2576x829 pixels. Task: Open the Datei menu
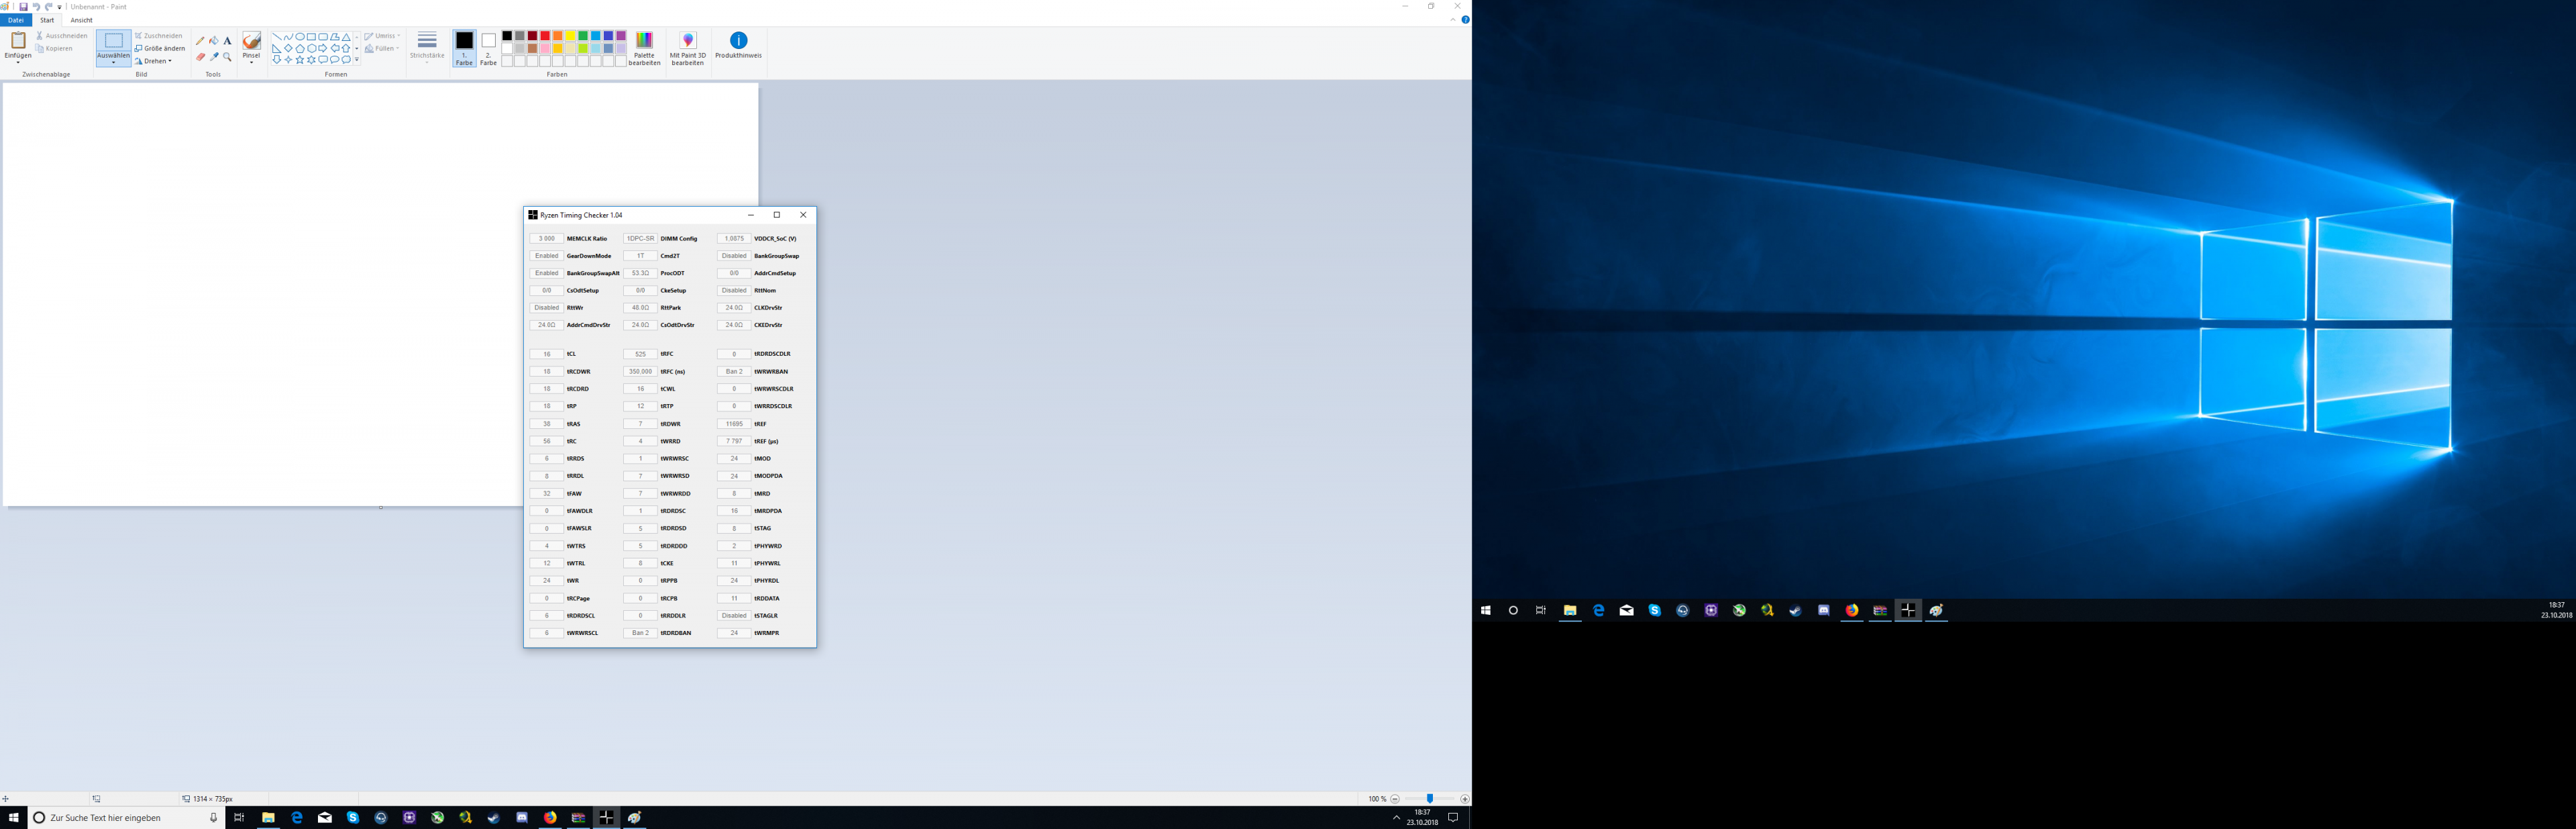coord(16,20)
